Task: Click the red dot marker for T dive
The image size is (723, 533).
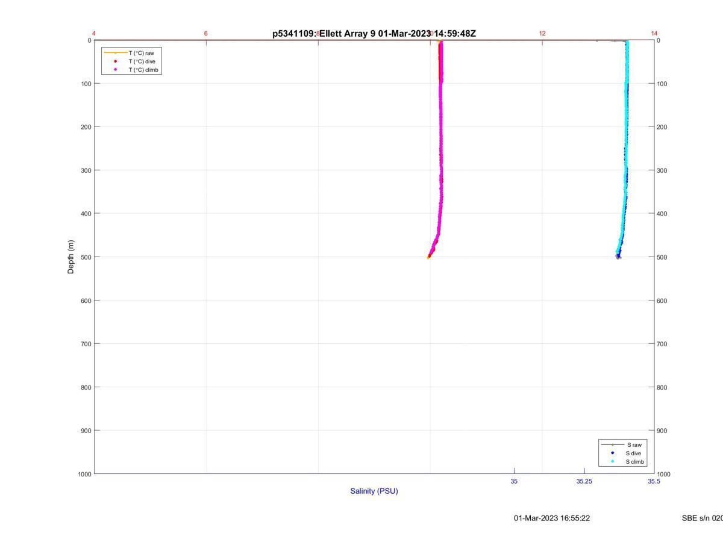Action: pyautogui.click(x=115, y=61)
